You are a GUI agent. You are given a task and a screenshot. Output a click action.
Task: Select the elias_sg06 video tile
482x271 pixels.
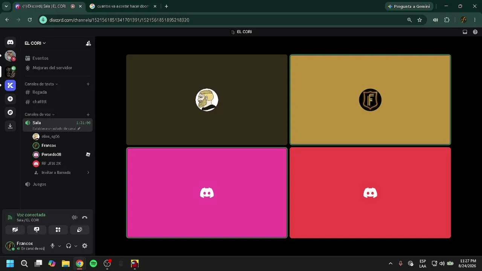click(x=207, y=100)
